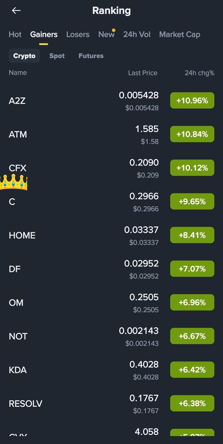The width and height of the screenshot is (223, 444).
Task: Select the NOT price 0.002143
Action: 139,331
